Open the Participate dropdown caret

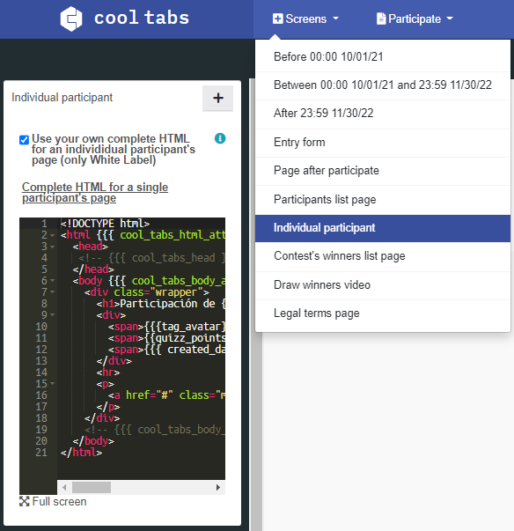tap(450, 18)
